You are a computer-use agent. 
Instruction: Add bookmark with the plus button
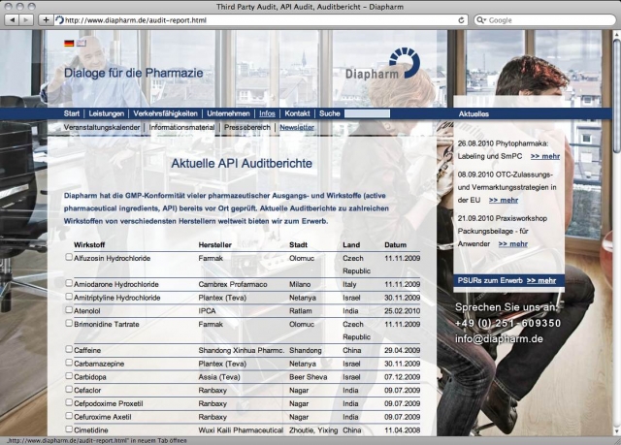point(46,19)
